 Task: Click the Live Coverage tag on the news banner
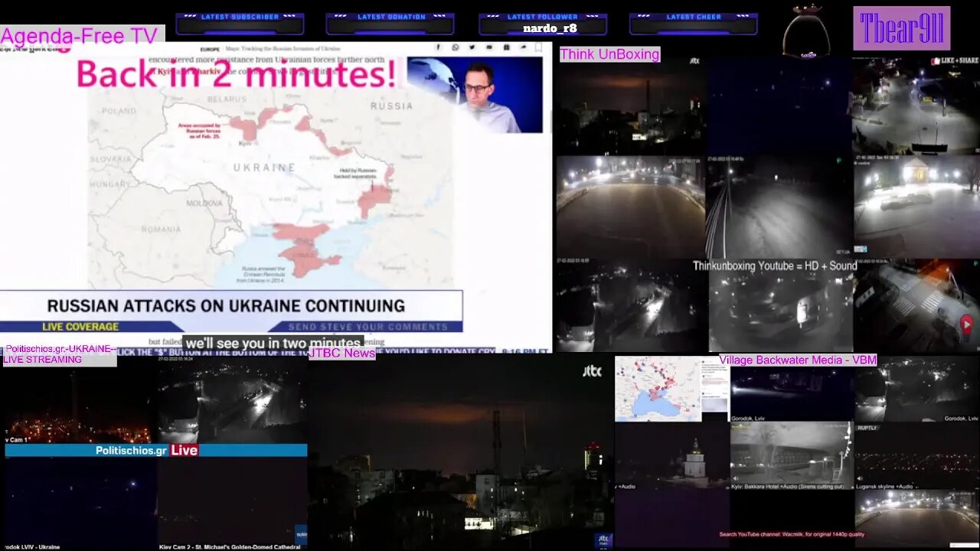[x=80, y=327]
